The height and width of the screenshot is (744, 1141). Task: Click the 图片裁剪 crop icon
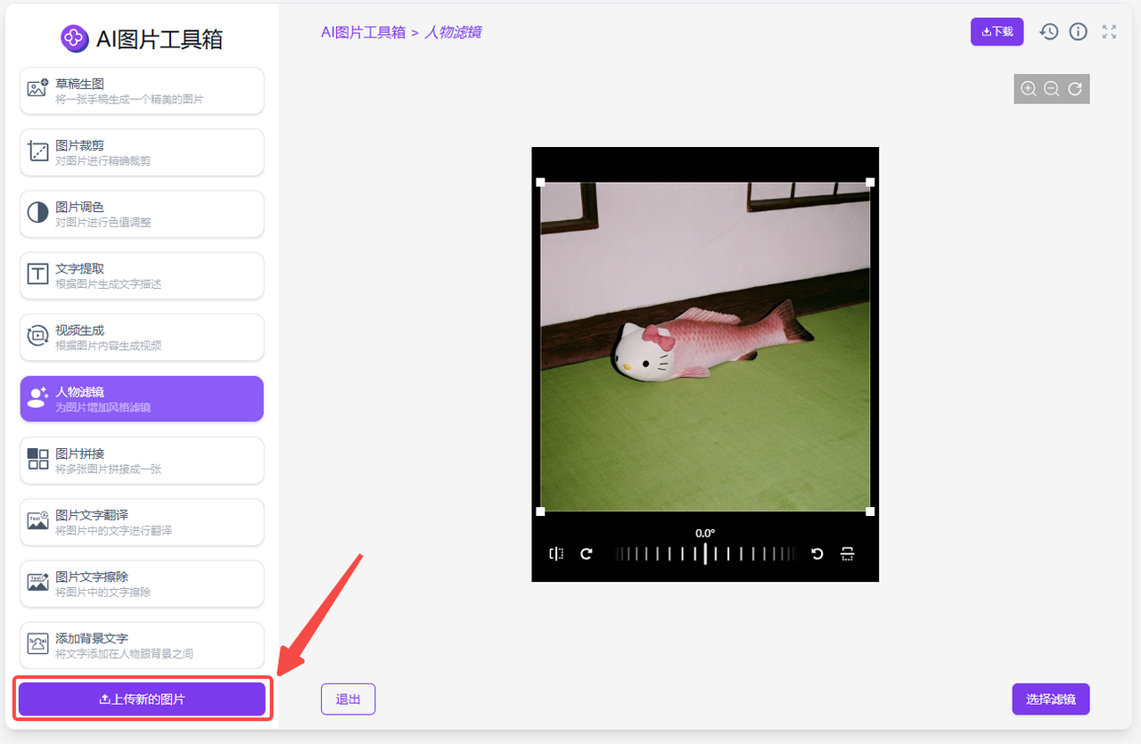[37, 151]
